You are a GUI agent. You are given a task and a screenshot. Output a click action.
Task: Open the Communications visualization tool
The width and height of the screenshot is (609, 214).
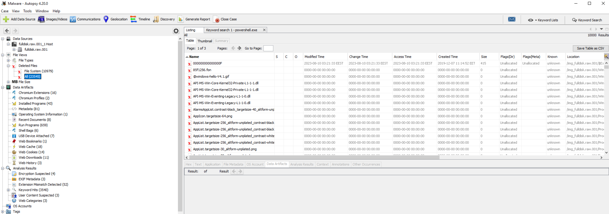(x=85, y=19)
